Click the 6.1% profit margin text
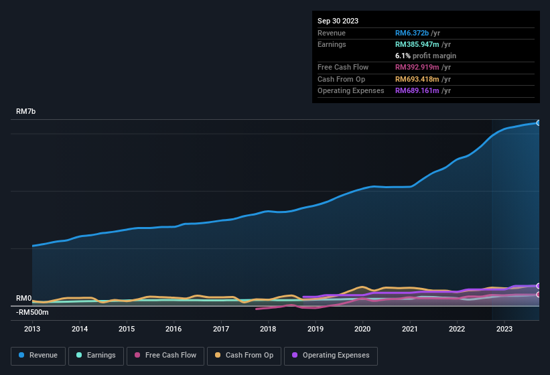 click(425, 56)
